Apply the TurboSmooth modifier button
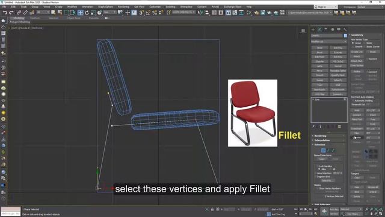 pyautogui.click(x=338, y=90)
